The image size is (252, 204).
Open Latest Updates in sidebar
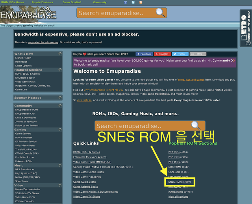(24, 66)
